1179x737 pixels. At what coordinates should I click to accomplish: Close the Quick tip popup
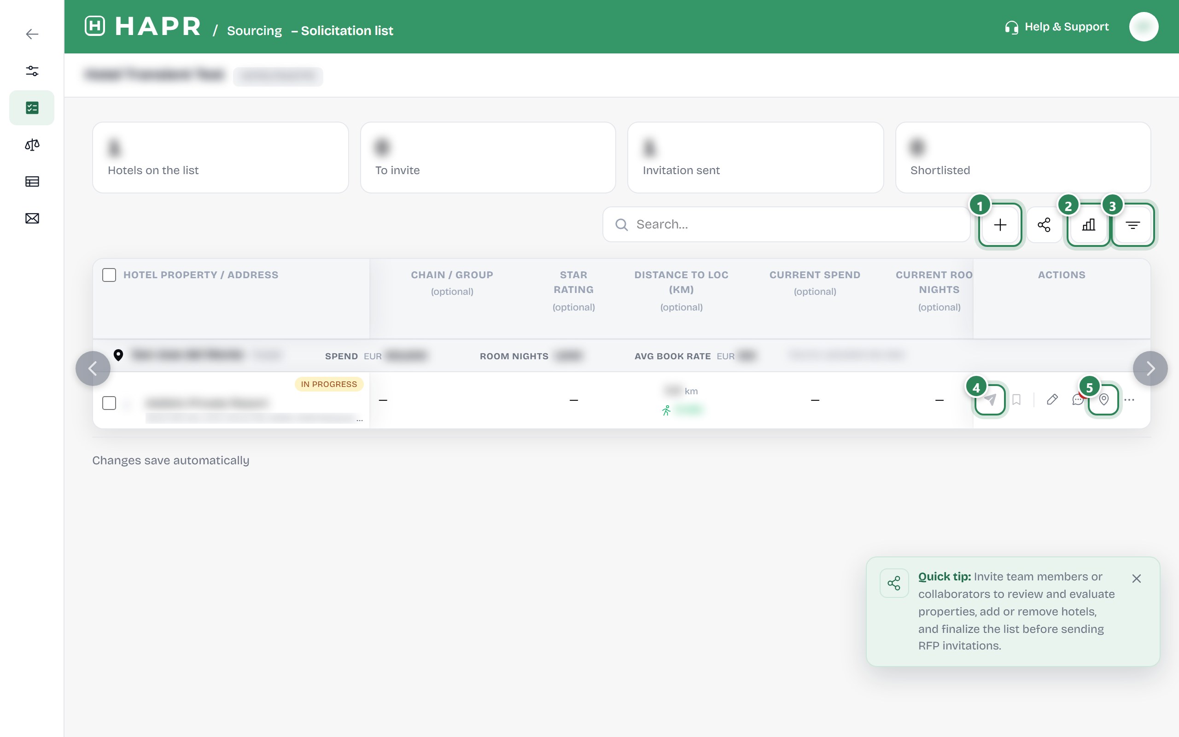[1136, 579]
